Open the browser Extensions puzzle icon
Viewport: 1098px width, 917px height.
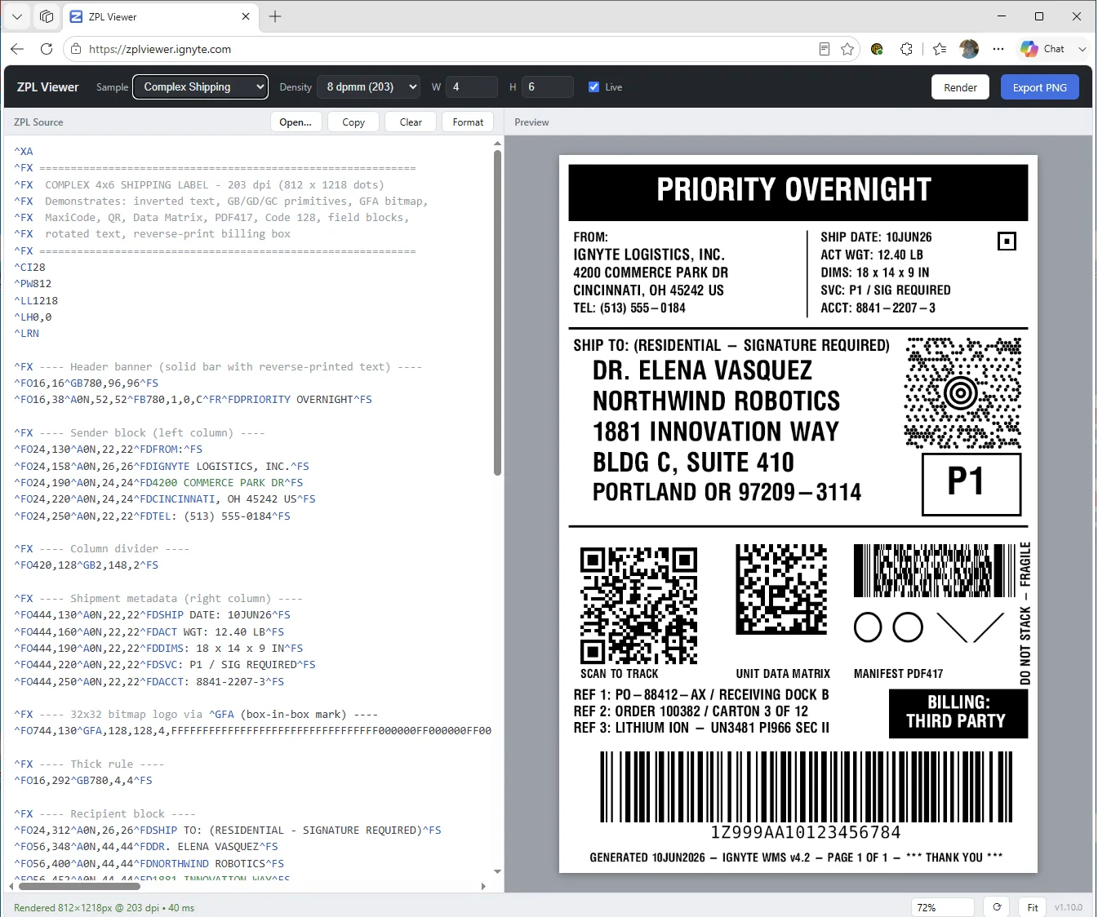[906, 49]
